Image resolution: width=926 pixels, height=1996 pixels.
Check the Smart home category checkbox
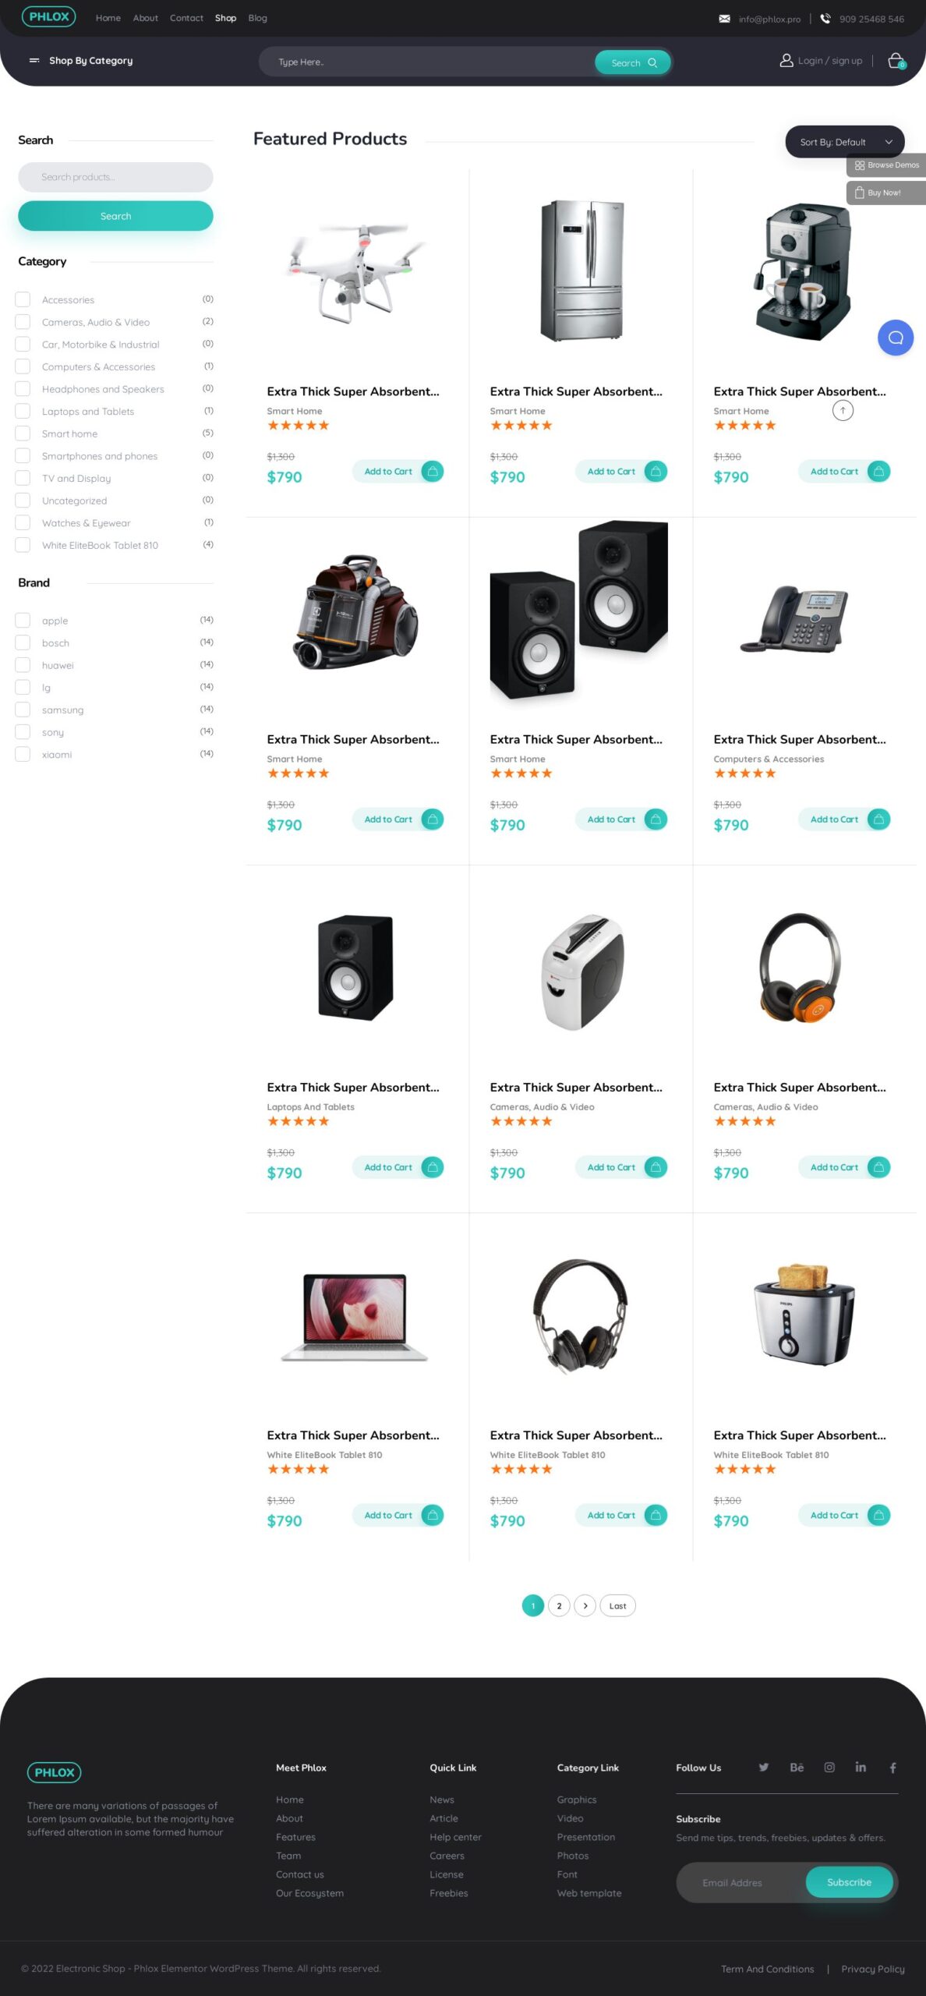[x=23, y=434]
